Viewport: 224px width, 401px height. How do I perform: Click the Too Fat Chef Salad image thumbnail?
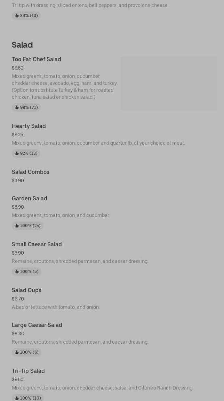[169, 83]
